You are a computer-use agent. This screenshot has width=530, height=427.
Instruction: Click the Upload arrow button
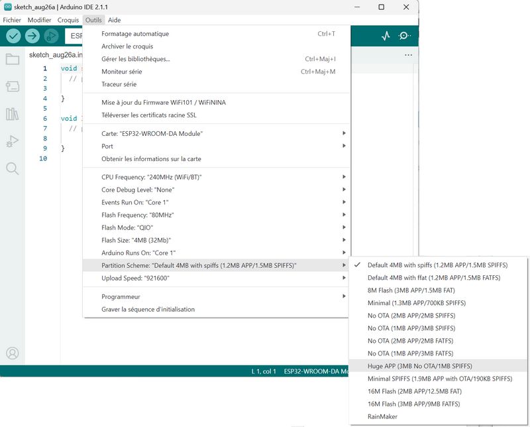(x=32, y=36)
